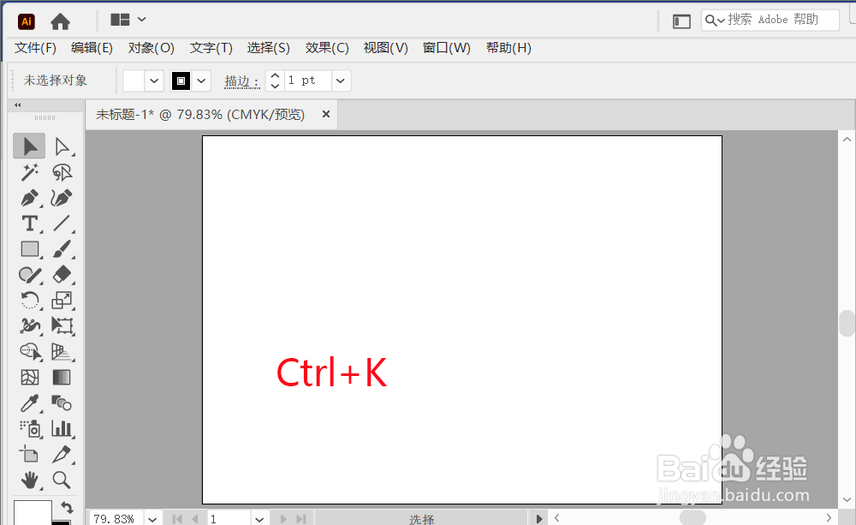Select the Perspective Grid tool
The width and height of the screenshot is (856, 525).
(x=62, y=352)
